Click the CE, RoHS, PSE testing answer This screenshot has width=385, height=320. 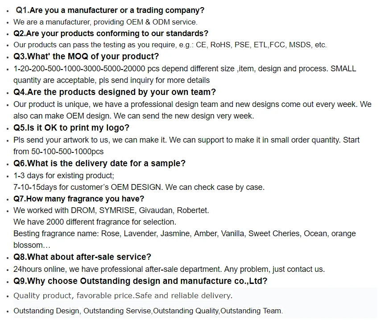(170, 45)
